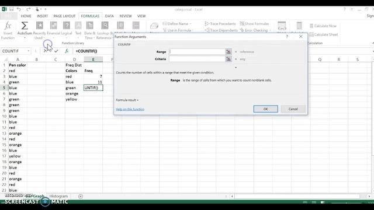Select the frequency cell showing 11
374x210 pixels.
pyautogui.click(x=93, y=82)
